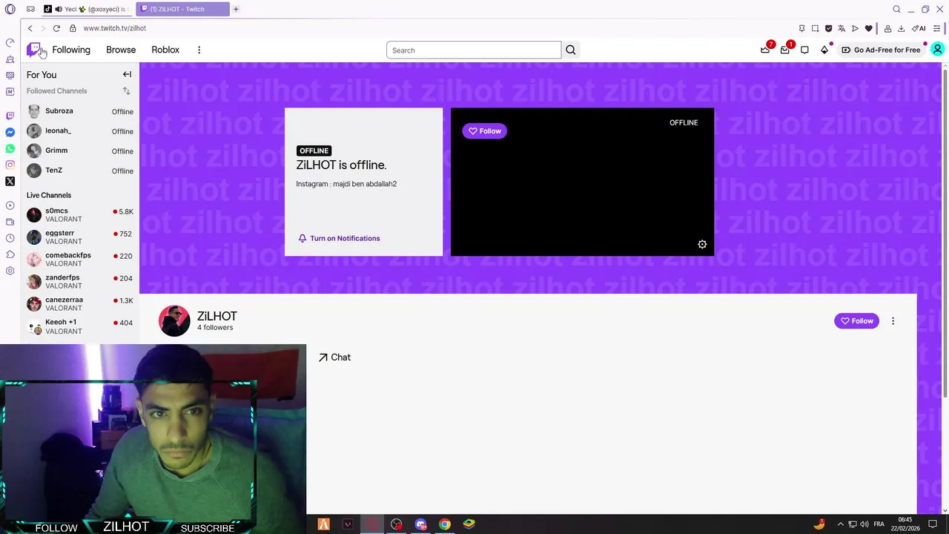949x534 pixels.
Task: Open player settings gear icon
Action: click(x=702, y=244)
